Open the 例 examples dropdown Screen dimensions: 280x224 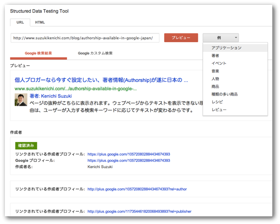click(x=221, y=38)
